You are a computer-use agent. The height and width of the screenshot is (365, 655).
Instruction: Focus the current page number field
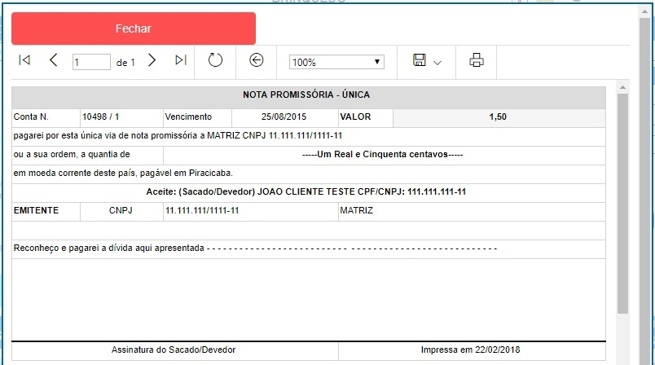[90, 62]
